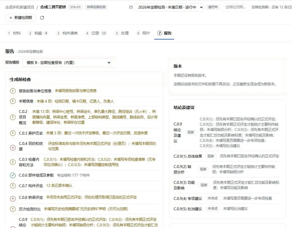
Task: Click the 合成三跨T梁桥 project title
Action: (53, 7)
